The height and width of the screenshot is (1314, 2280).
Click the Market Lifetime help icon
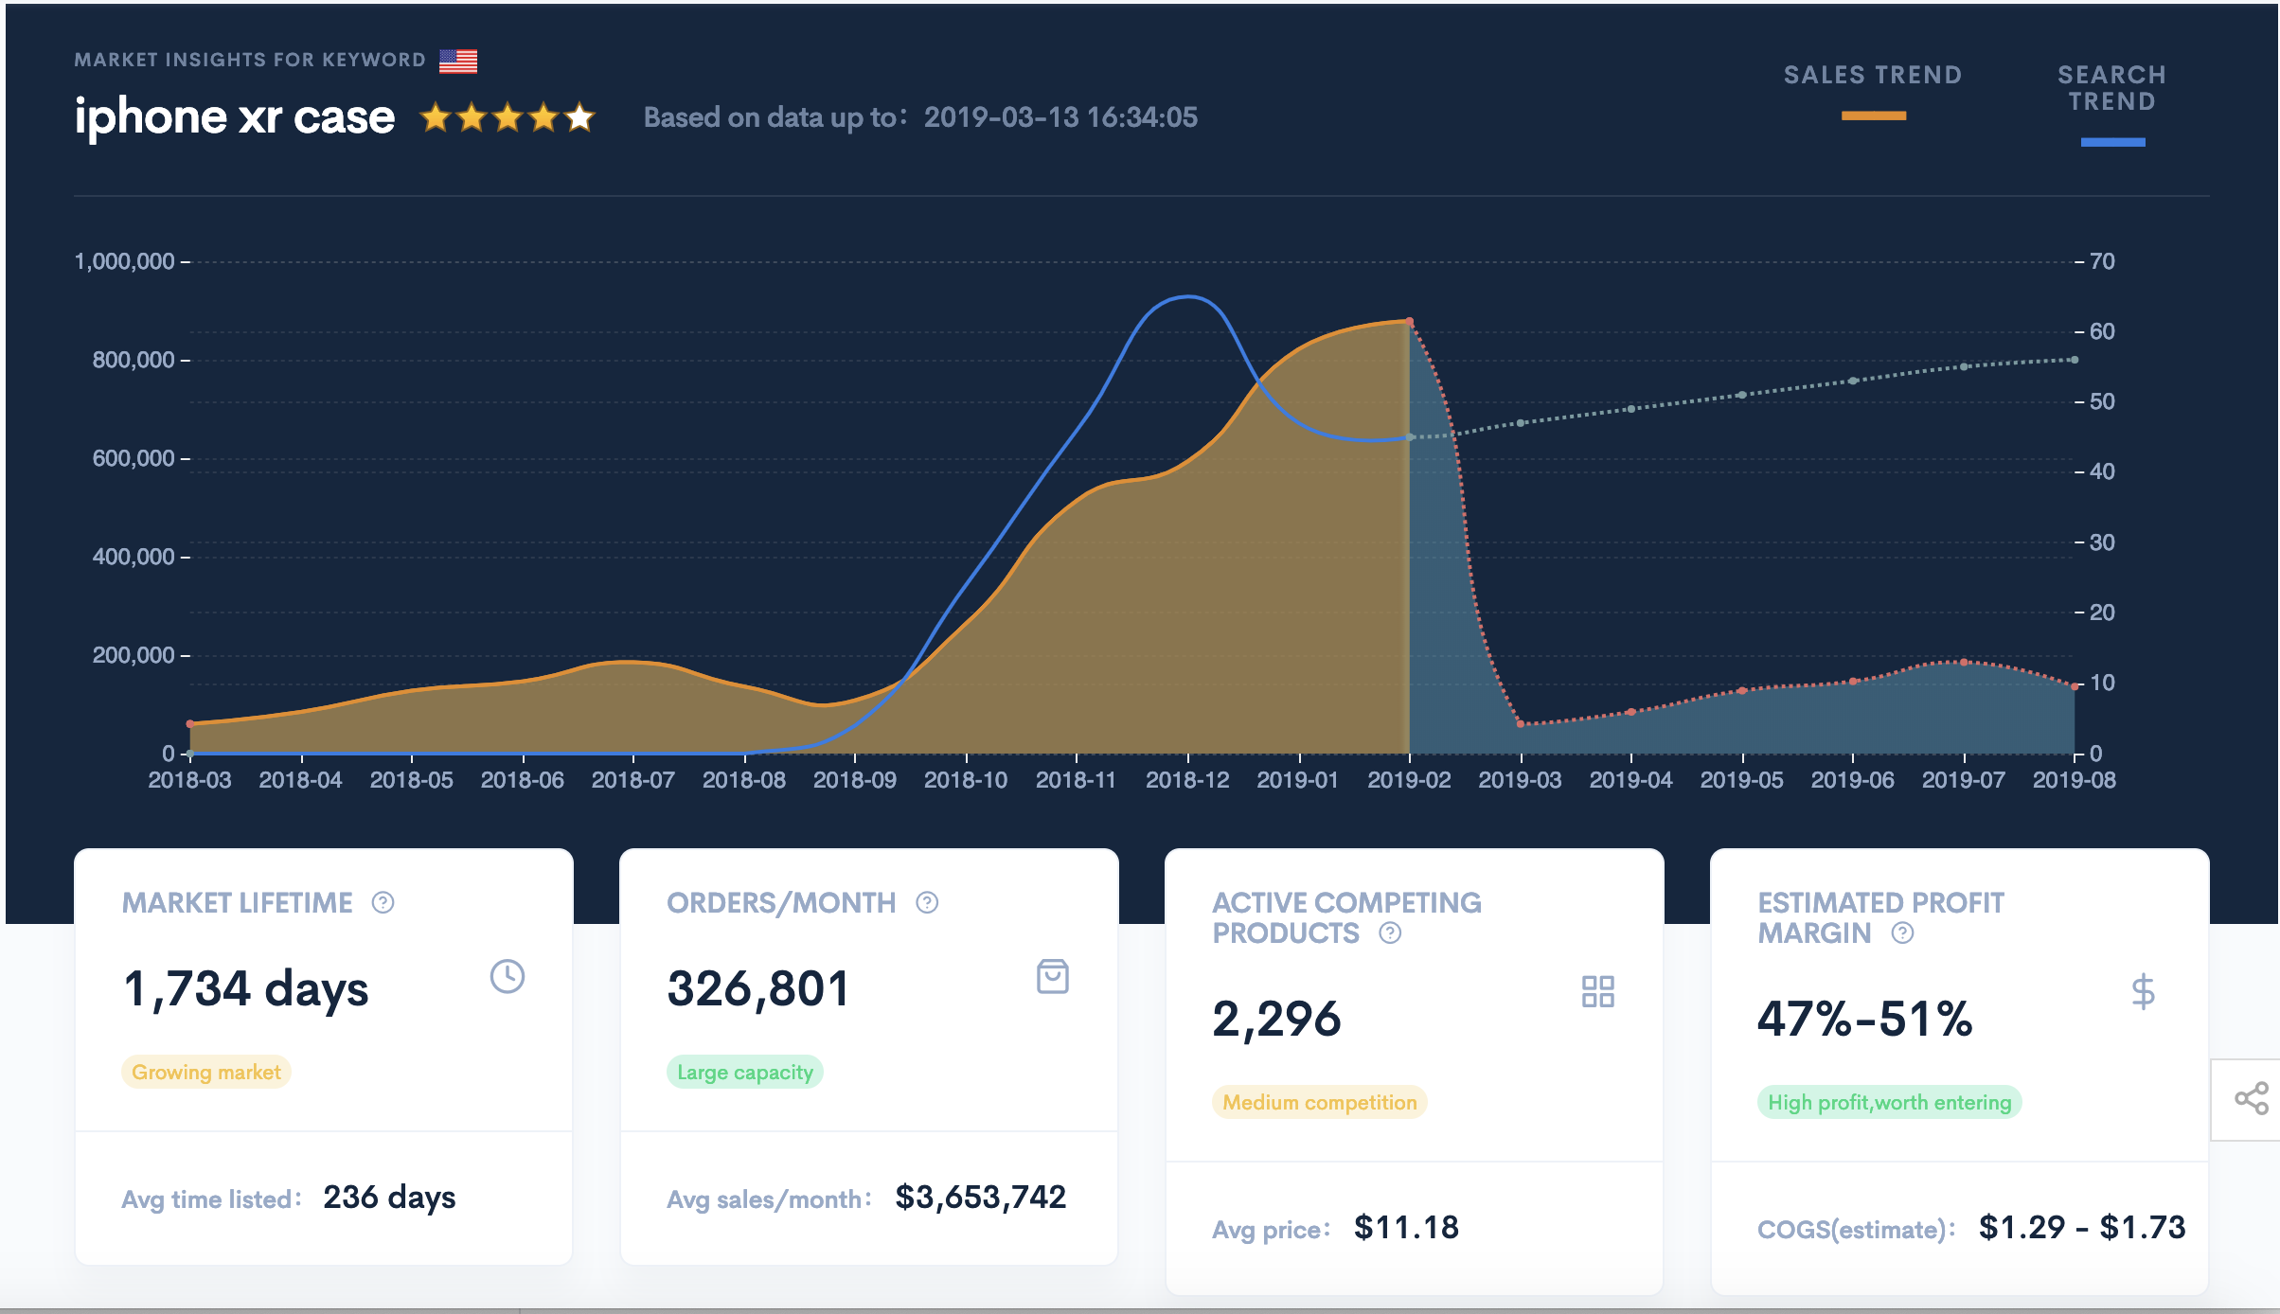pyautogui.click(x=383, y=902)
